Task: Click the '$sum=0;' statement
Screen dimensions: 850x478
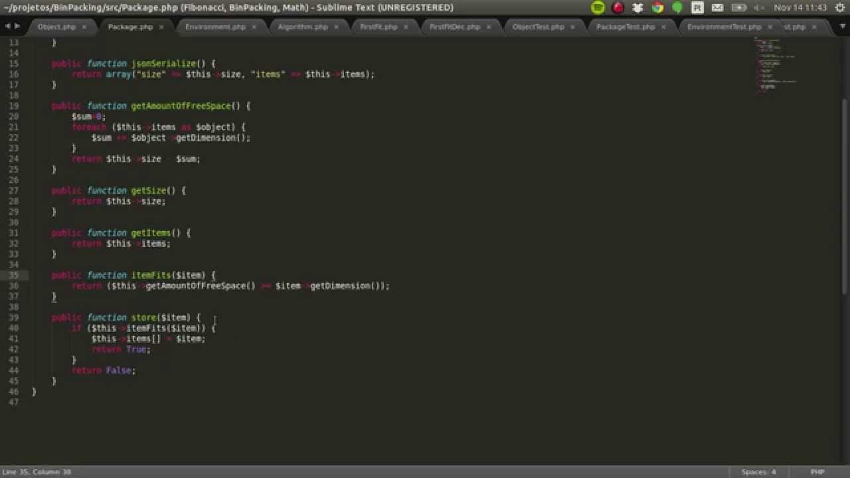Action: click(88, 116)
